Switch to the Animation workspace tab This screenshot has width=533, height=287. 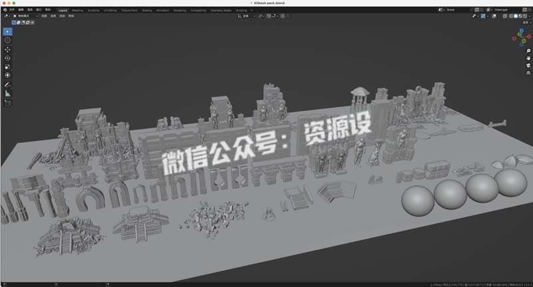click(x=163, y=10)
